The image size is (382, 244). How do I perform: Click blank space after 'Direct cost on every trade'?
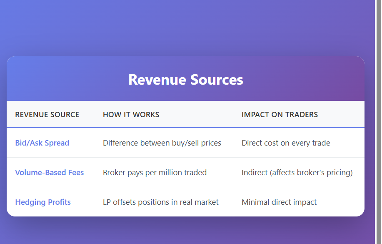(347, 143)
